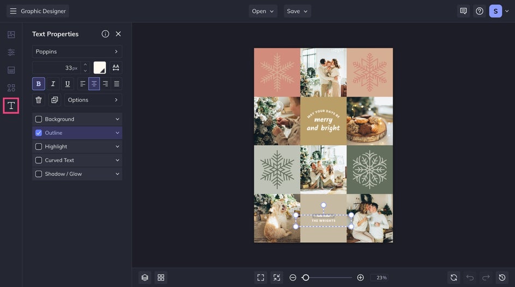Decrease font size with down arrow
This screenshot has height=287, width=515.
(86, 70)
